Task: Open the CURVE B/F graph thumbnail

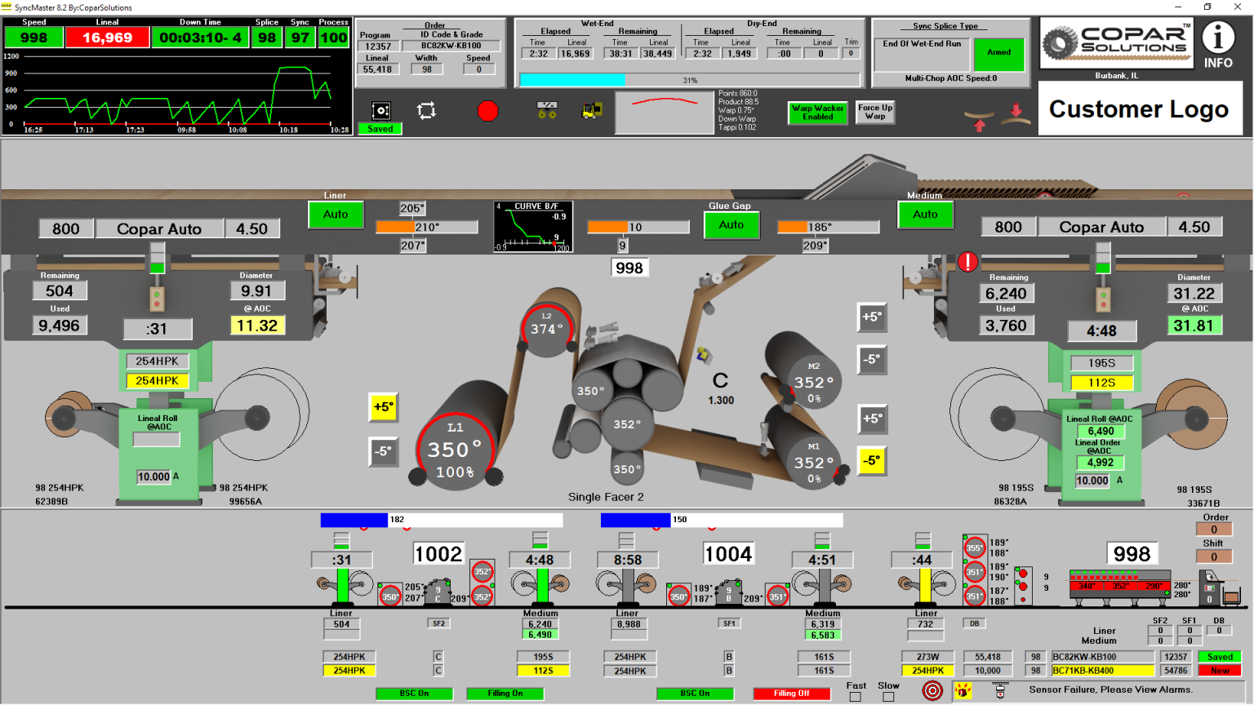Action: 532,227
